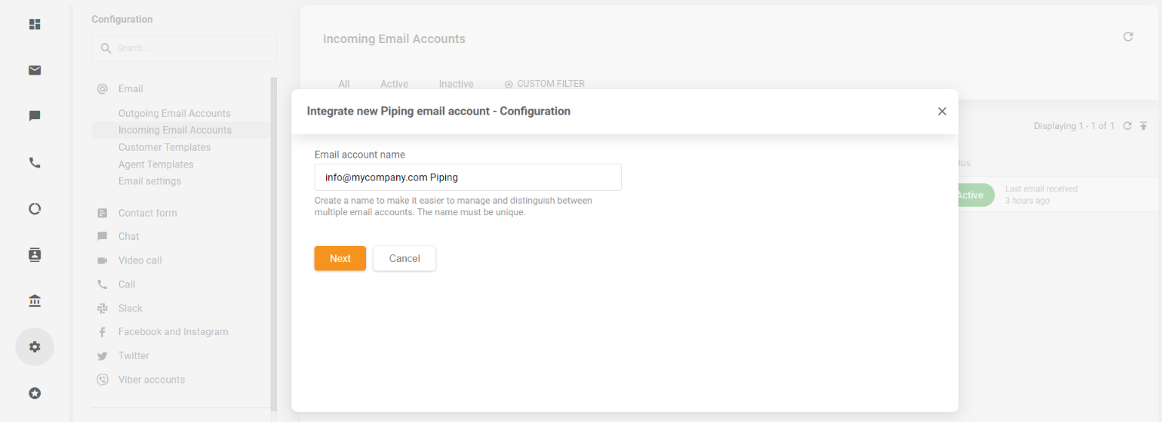Open the customers contact icon

[x=35, y=255]
